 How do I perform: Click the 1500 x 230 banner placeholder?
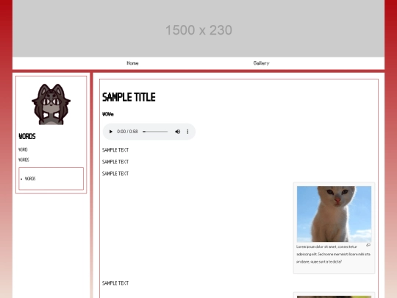click(x=198, y=29)
